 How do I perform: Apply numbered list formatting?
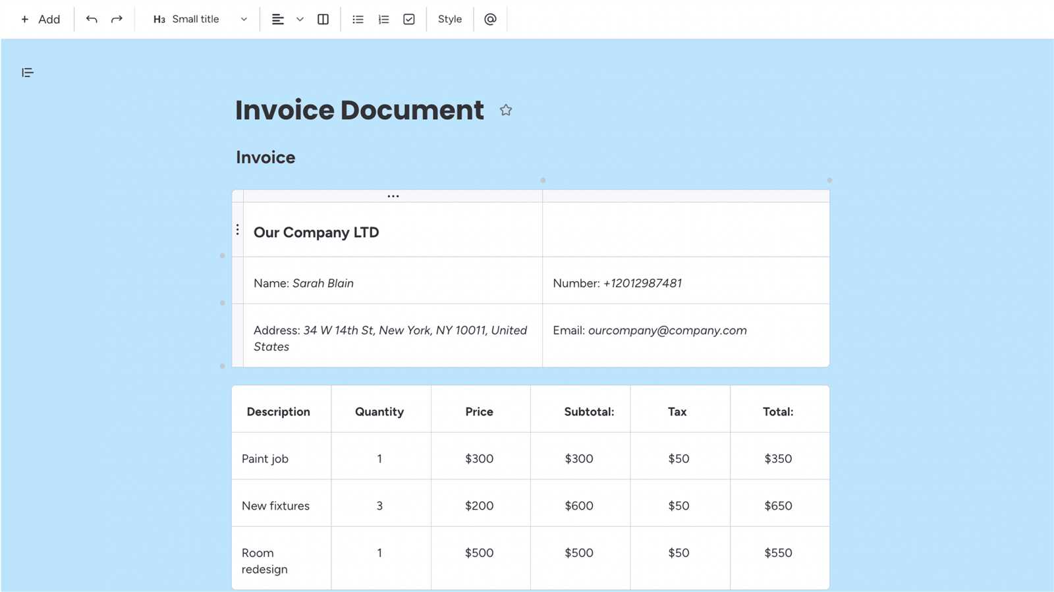pos(383,19)
